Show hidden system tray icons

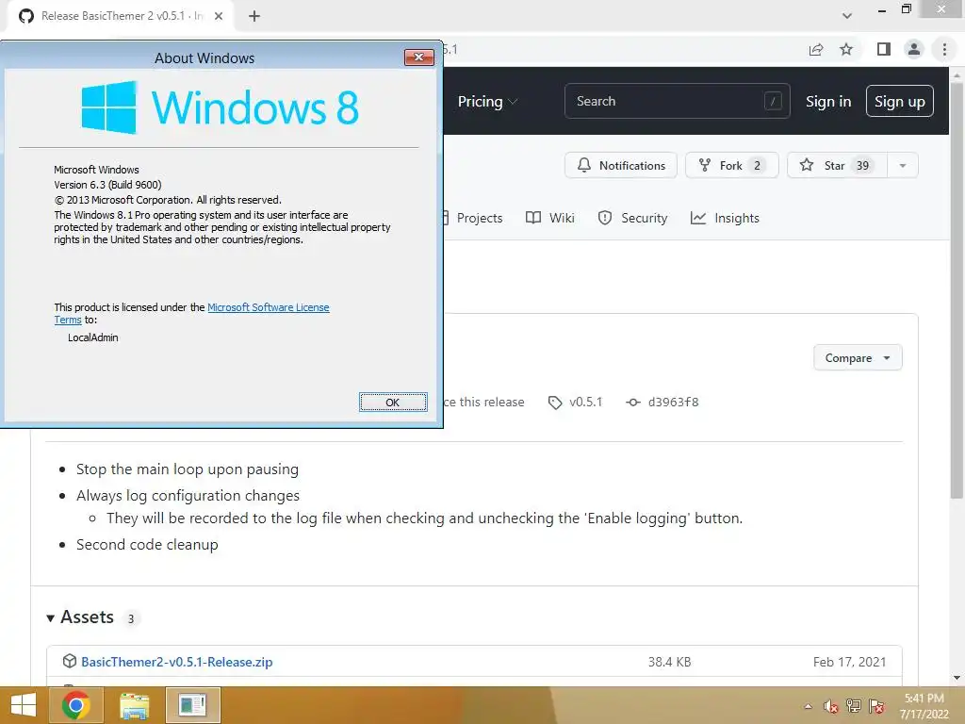point(808,707)
